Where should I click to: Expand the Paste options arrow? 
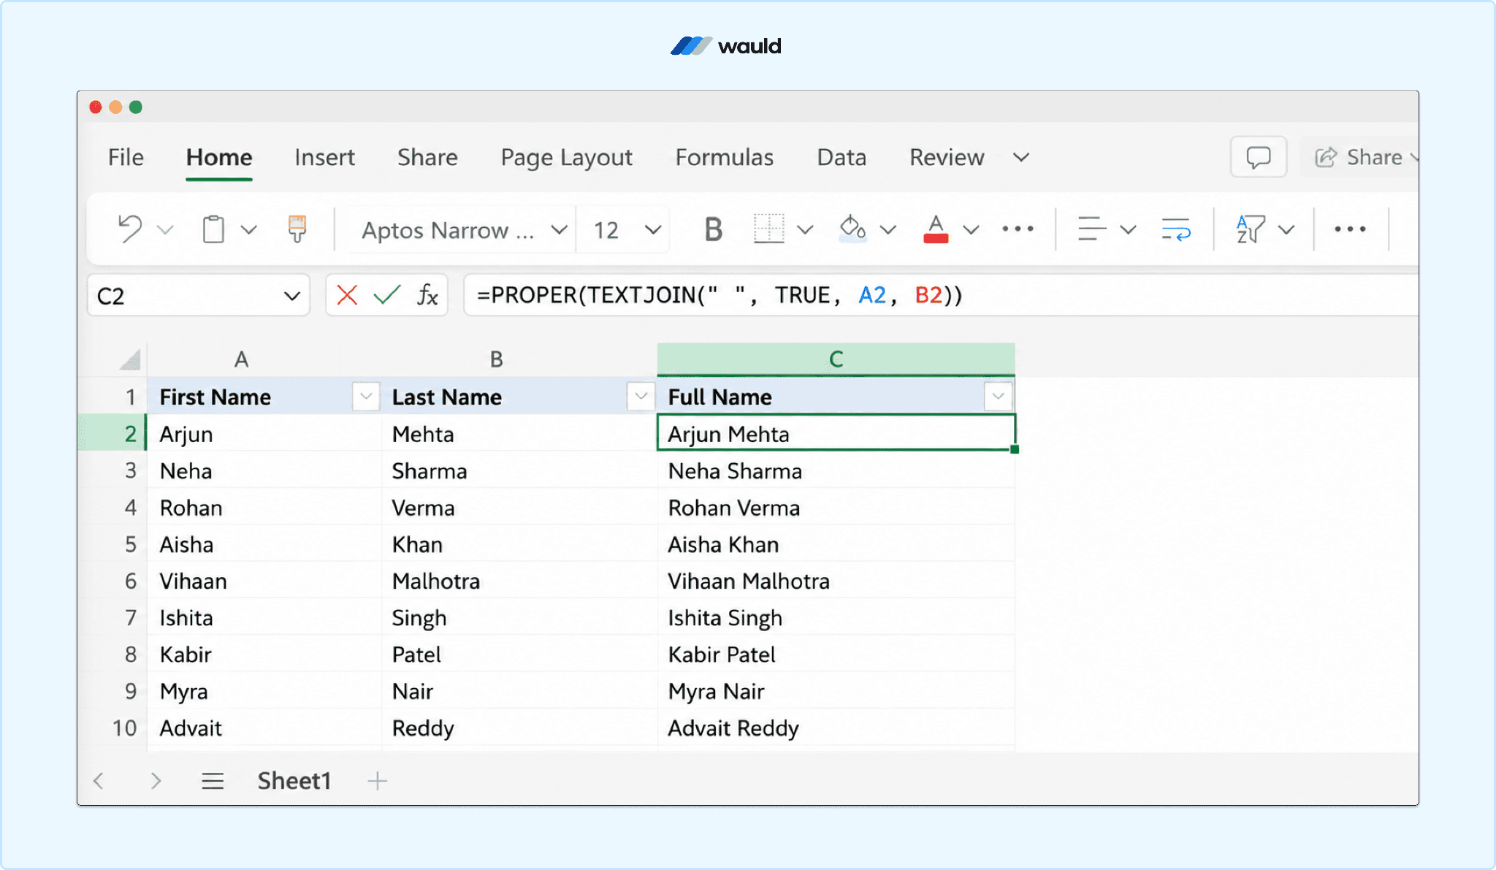pos(249,230)
